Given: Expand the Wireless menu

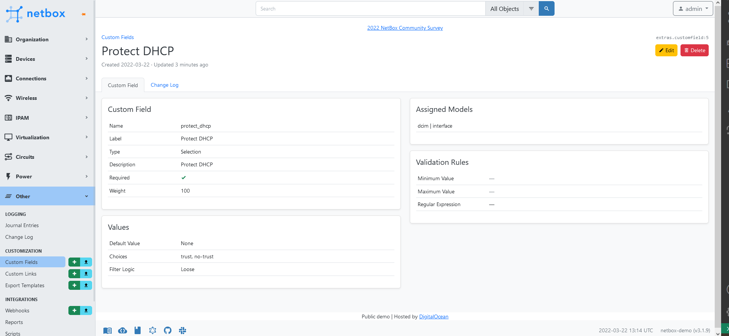Looking at the screenshot, I should point(47,98).
